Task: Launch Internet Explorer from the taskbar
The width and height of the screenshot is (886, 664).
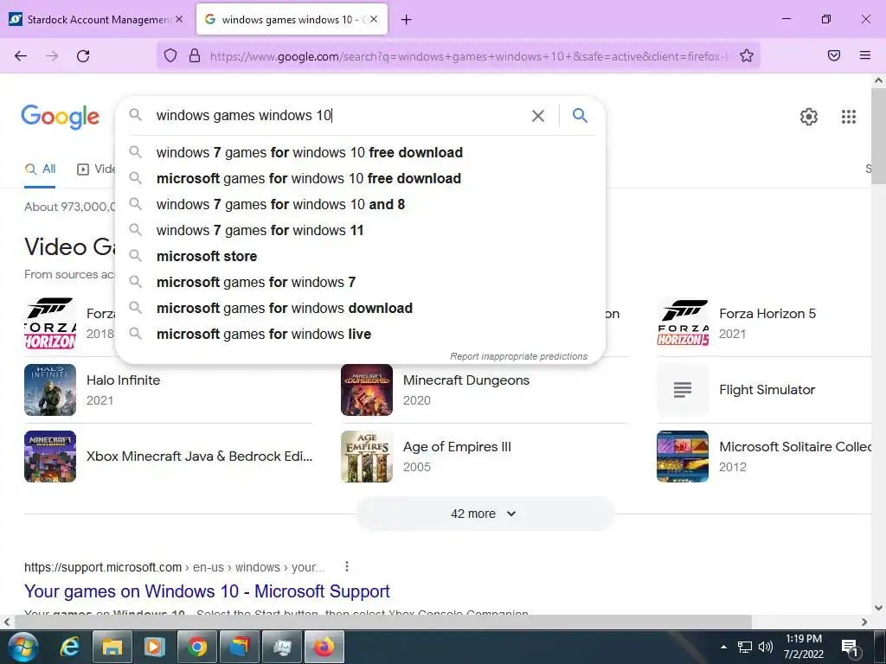Action: 69,647
